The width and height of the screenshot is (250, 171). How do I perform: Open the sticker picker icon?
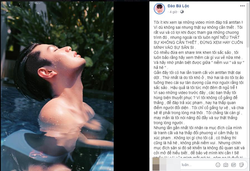[x=241, y=165]
